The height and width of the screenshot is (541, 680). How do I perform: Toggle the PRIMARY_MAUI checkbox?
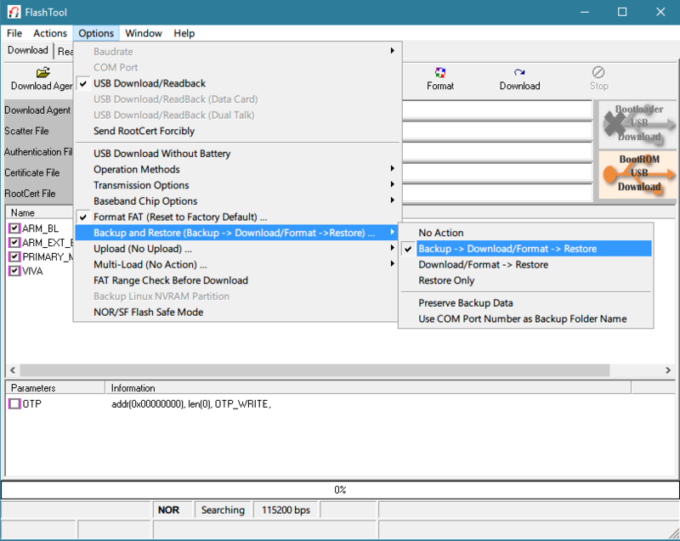[14, 256]
